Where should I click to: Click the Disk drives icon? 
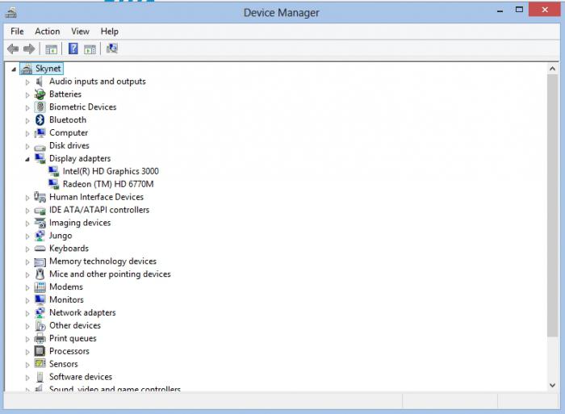[40, 147]
